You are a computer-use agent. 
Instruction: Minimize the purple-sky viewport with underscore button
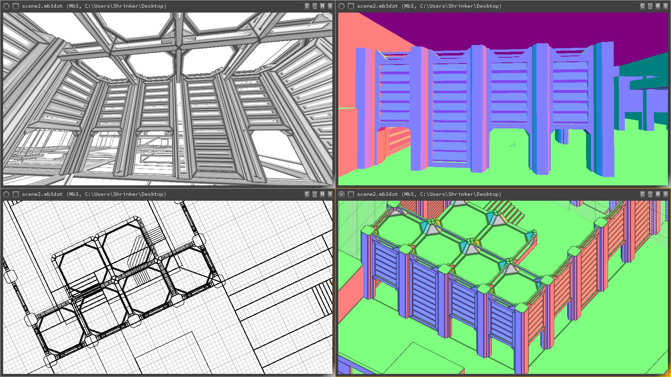click(650, 6)
